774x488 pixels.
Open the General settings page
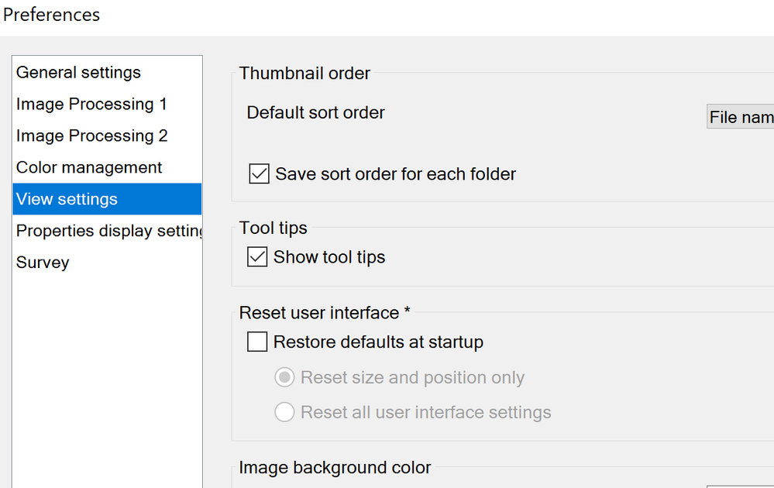[x=78, y=73]
